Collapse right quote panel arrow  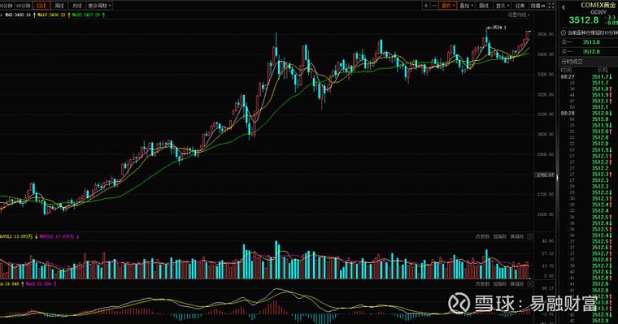563,7
